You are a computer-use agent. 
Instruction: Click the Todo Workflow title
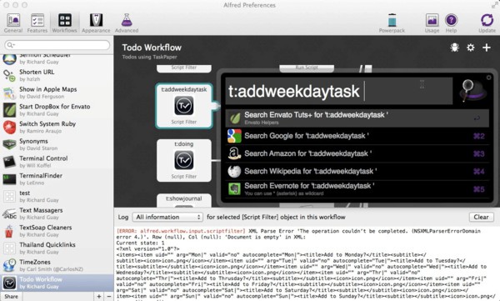152,48
